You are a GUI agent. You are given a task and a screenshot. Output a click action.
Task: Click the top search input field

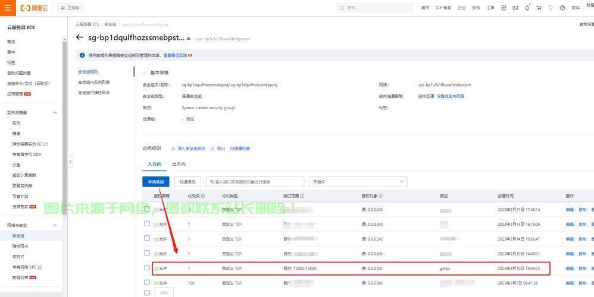click(375, 8)
